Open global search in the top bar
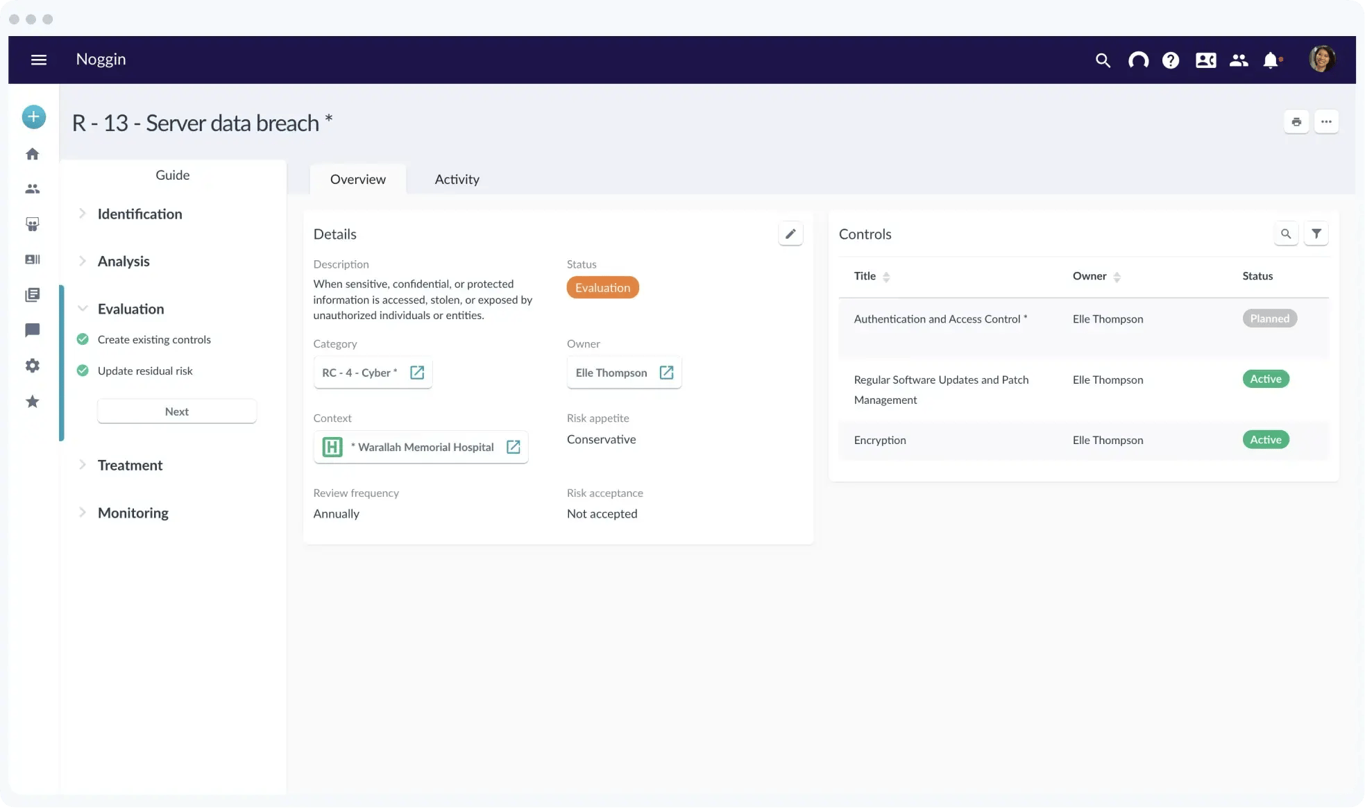This screenshot has height=809, width=1365. point(1103,60)
